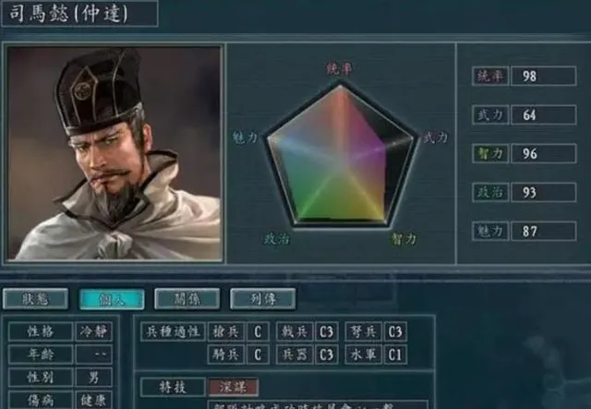The width and height of the screenshot is (591, 409).
Task: Select the 政治 value field showing 93
Action: pyautogui.click(x=544, y=192)
